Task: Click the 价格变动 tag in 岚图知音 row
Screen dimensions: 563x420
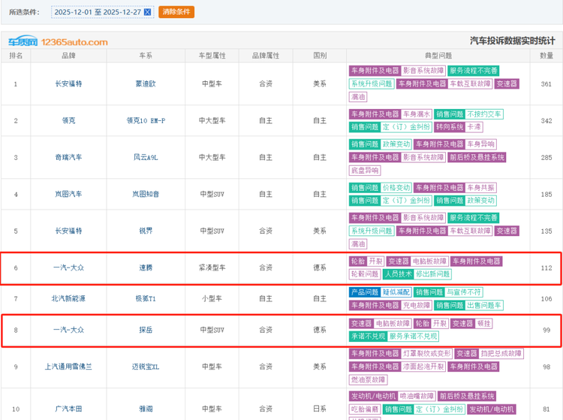Action: point(396,188)
